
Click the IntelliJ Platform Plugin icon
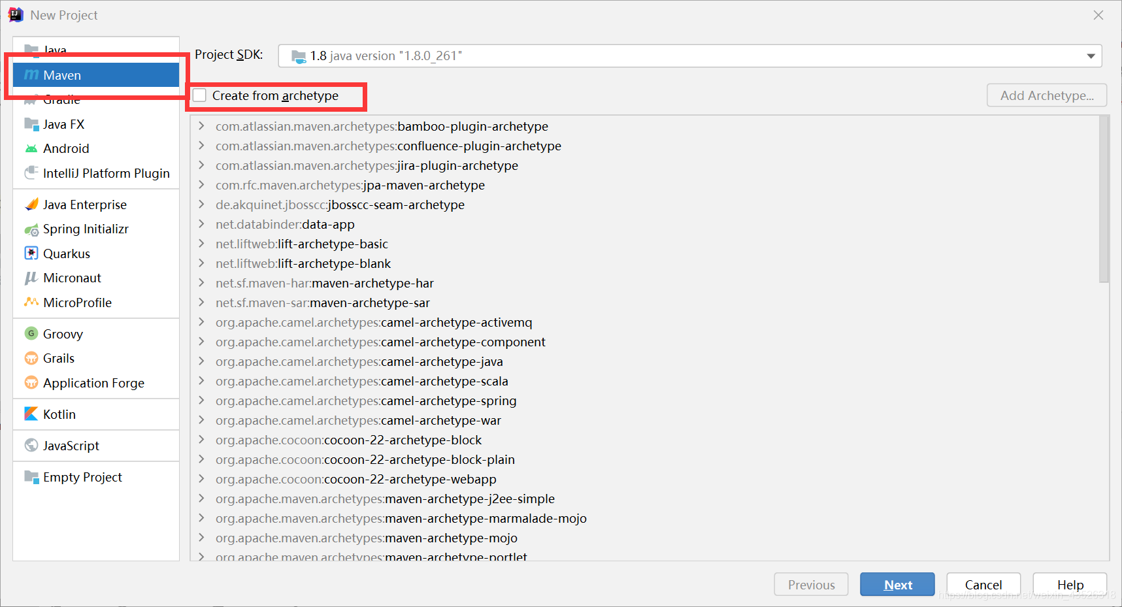[x=31, y=173]
